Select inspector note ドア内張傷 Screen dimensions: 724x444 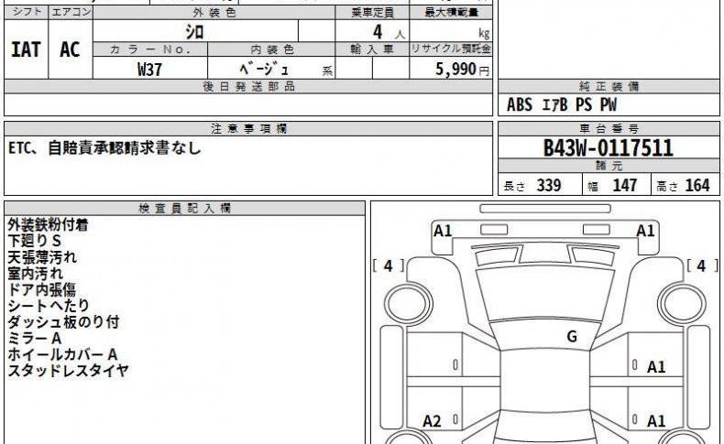pos(41,289)
